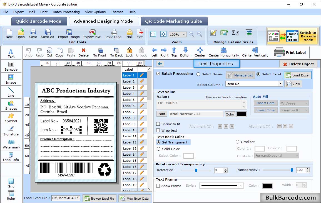
Task: Select the Line tool in sidebar
Action: tap(11, 92)
